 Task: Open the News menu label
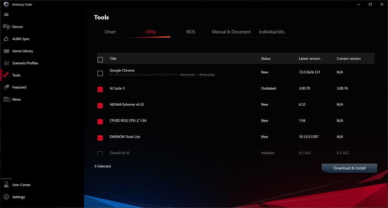click(x=17, y=99)
